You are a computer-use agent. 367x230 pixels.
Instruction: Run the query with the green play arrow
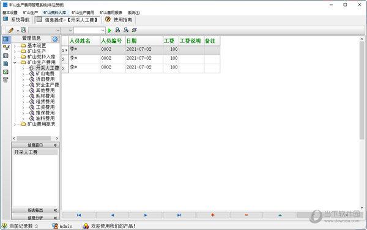click(109, 31)
